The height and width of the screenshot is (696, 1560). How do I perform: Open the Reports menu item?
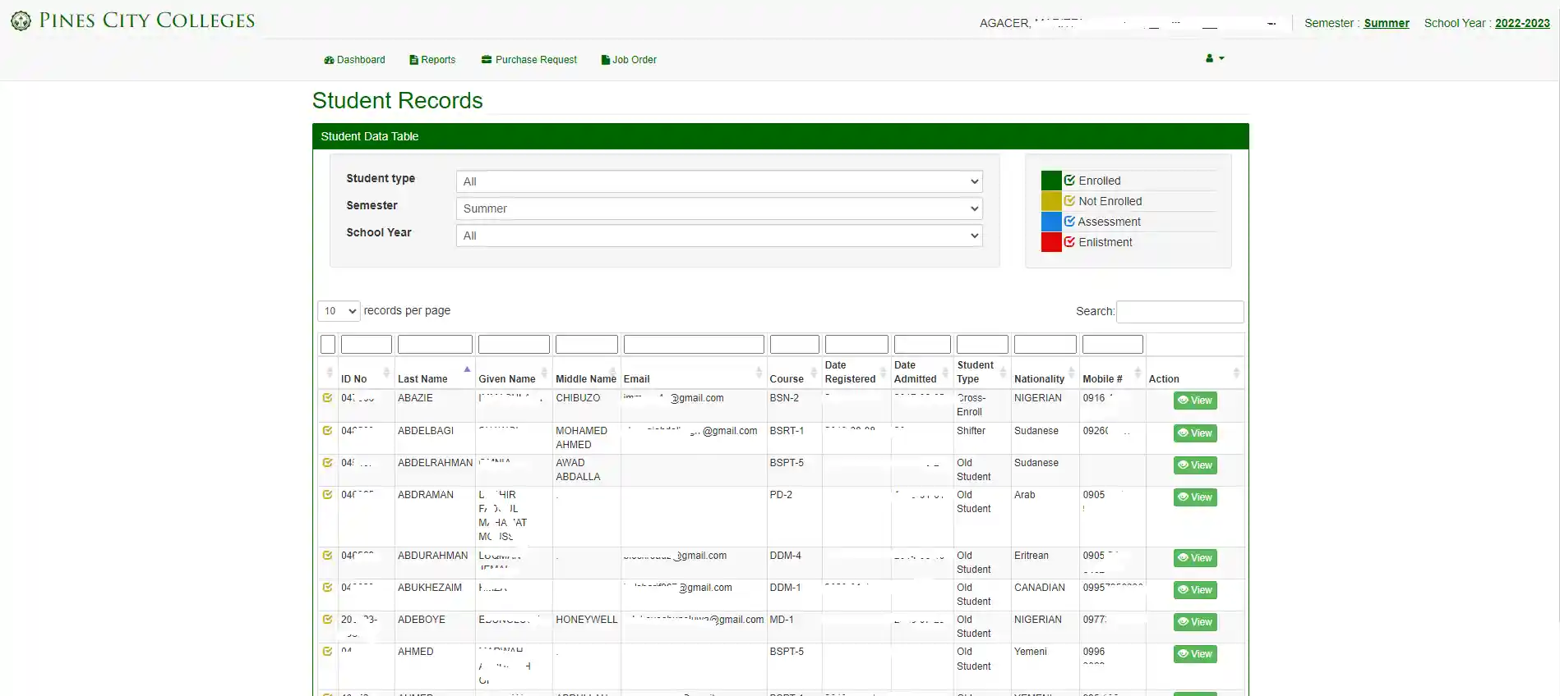(x=432, y=60)
